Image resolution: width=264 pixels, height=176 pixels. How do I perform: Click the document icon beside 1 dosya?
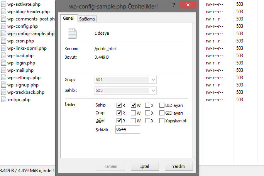[73, 33]
